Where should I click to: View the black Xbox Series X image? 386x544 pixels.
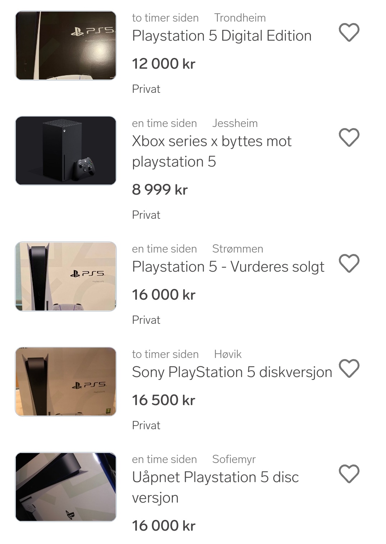coord(66,151)
